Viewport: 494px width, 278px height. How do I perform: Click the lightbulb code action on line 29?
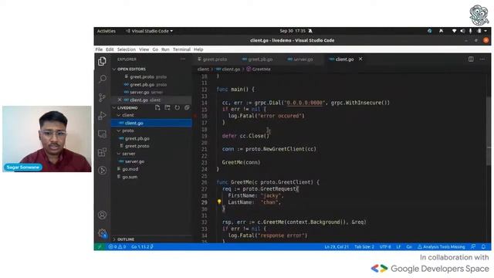219,202
